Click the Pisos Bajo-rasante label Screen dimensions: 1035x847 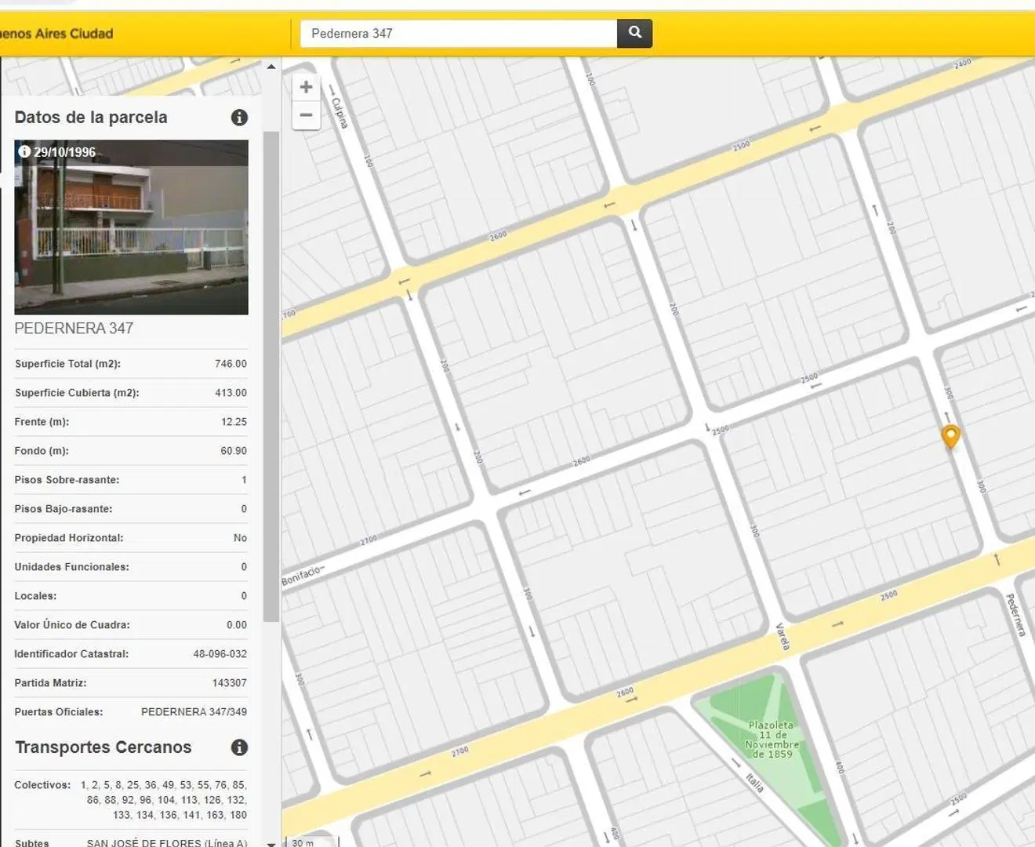click(x=64, y=509)
